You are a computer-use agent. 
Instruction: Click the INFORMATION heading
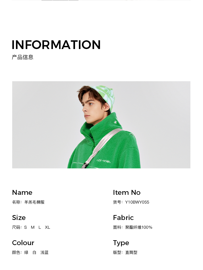click(x=56, y=45)
